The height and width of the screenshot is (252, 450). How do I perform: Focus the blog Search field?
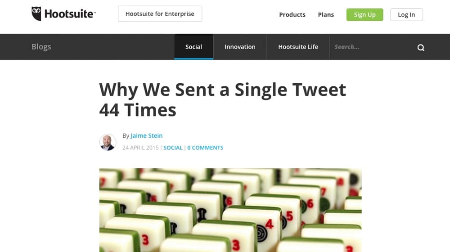point(369,47)
